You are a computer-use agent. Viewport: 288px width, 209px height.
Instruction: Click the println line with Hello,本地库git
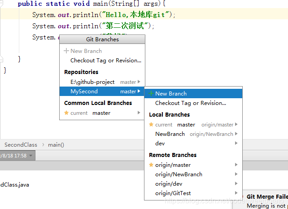click(104, 14)
